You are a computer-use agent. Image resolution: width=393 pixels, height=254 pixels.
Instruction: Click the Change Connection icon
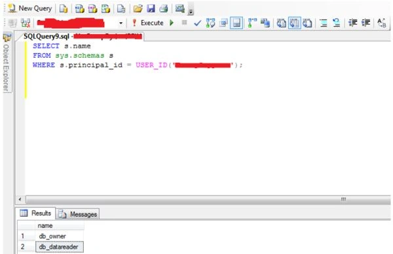coord(26,24)
